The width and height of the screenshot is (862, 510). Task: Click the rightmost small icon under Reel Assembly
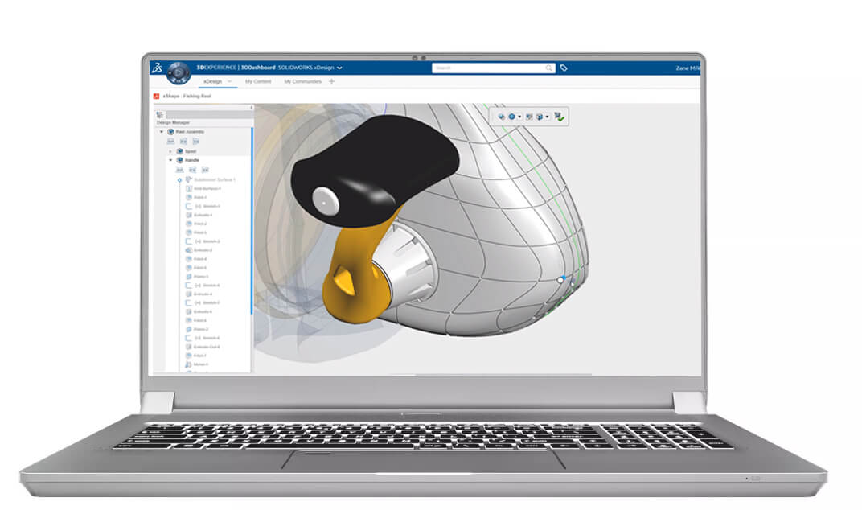195,142
